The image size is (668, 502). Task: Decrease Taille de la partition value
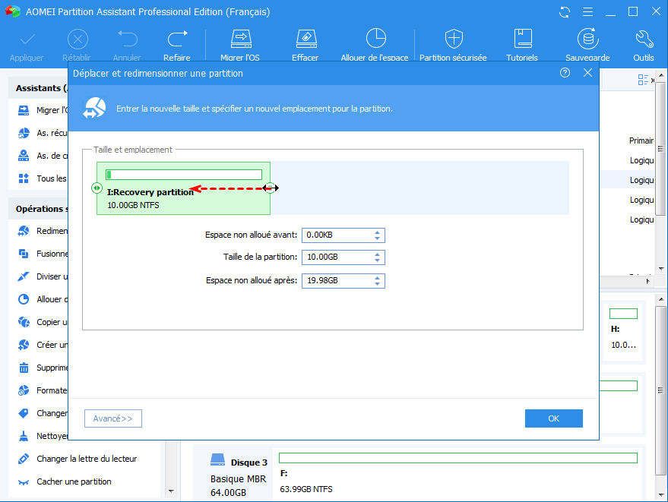pos(377,260)
